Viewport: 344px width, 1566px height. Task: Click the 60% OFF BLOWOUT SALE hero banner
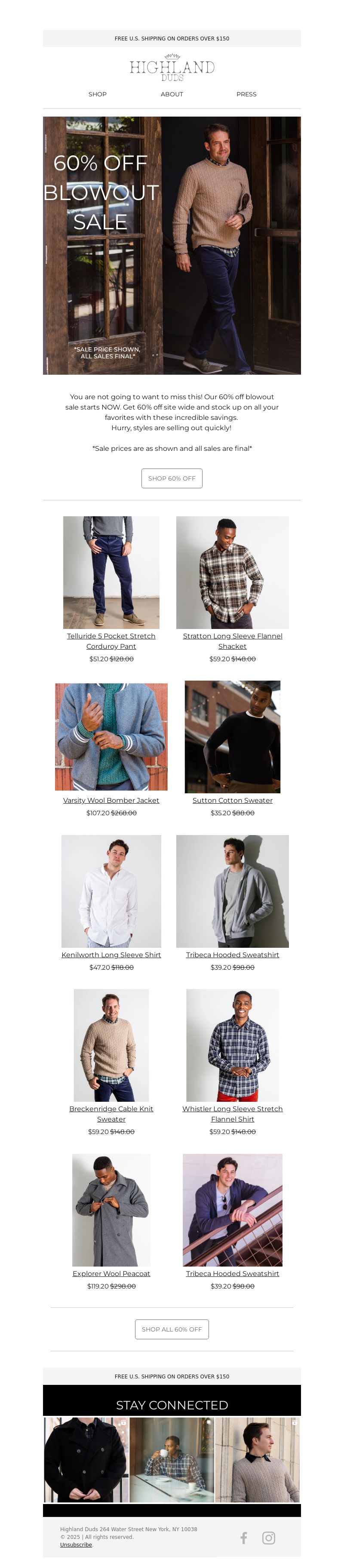tap(172, 246)
